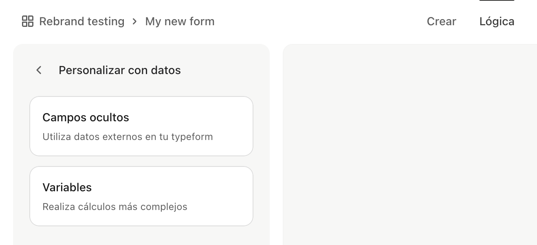Viewport: 537px width, 245px height.
Task: Click "Utiliza datos externos en tu typeform" description
Action: click(128, 137)
